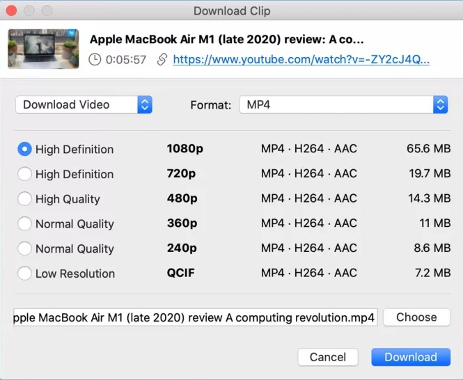Click the '19.7 MB' file size

click(x=430, y=173)
